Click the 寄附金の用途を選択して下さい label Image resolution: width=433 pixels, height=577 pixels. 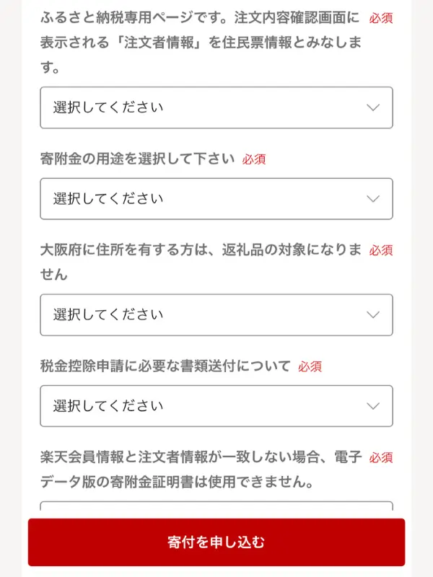coord(137,159)
